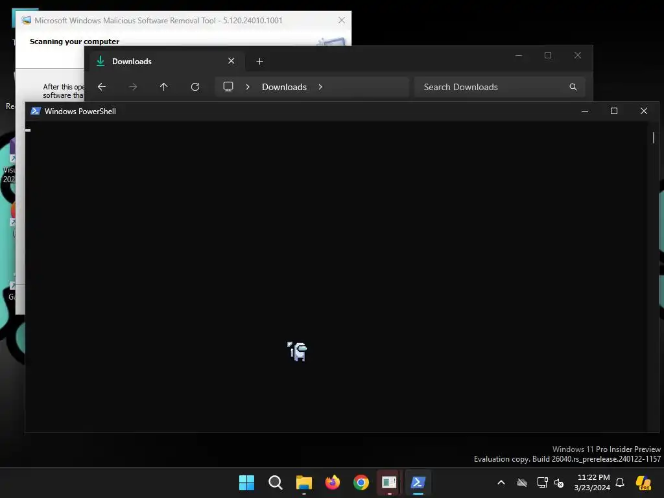Select Downloads breadcrumb in address bar
The image size is (664, 498).
284,87
